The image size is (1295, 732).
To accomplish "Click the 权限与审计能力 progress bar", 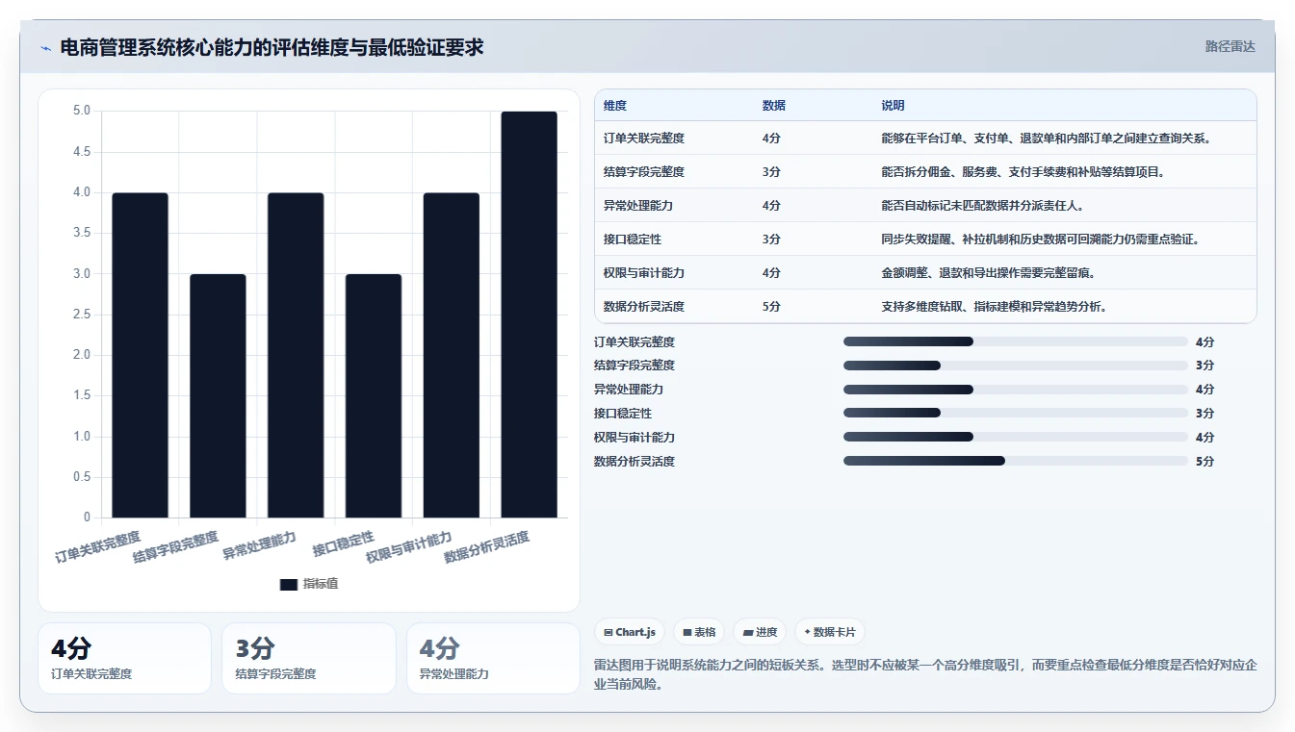I will tap(1015, 438).
